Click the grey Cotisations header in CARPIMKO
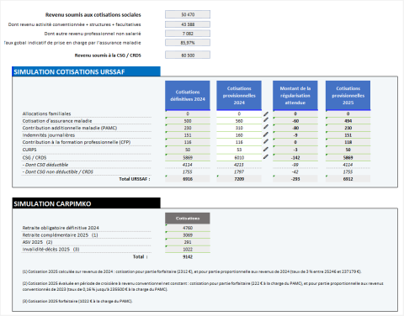 pos(188,219)
